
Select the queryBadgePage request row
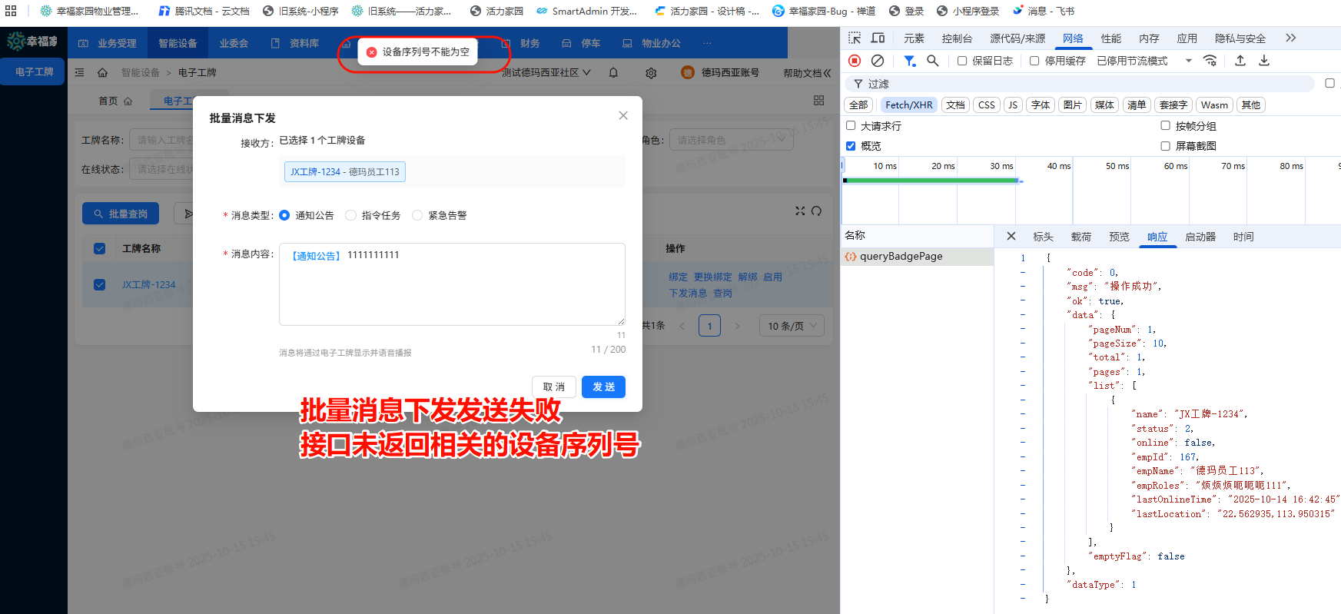pos(917,257)
